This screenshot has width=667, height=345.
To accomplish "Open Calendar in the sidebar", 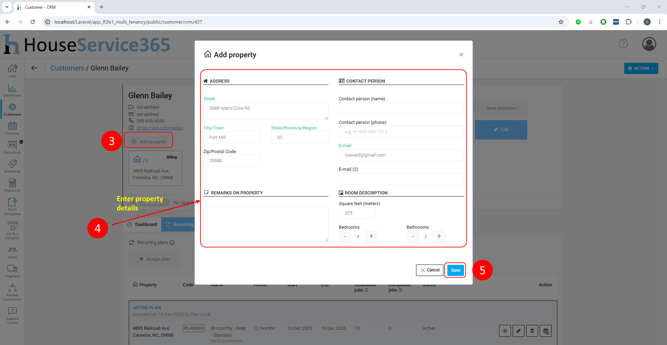I will coord(12,128).
